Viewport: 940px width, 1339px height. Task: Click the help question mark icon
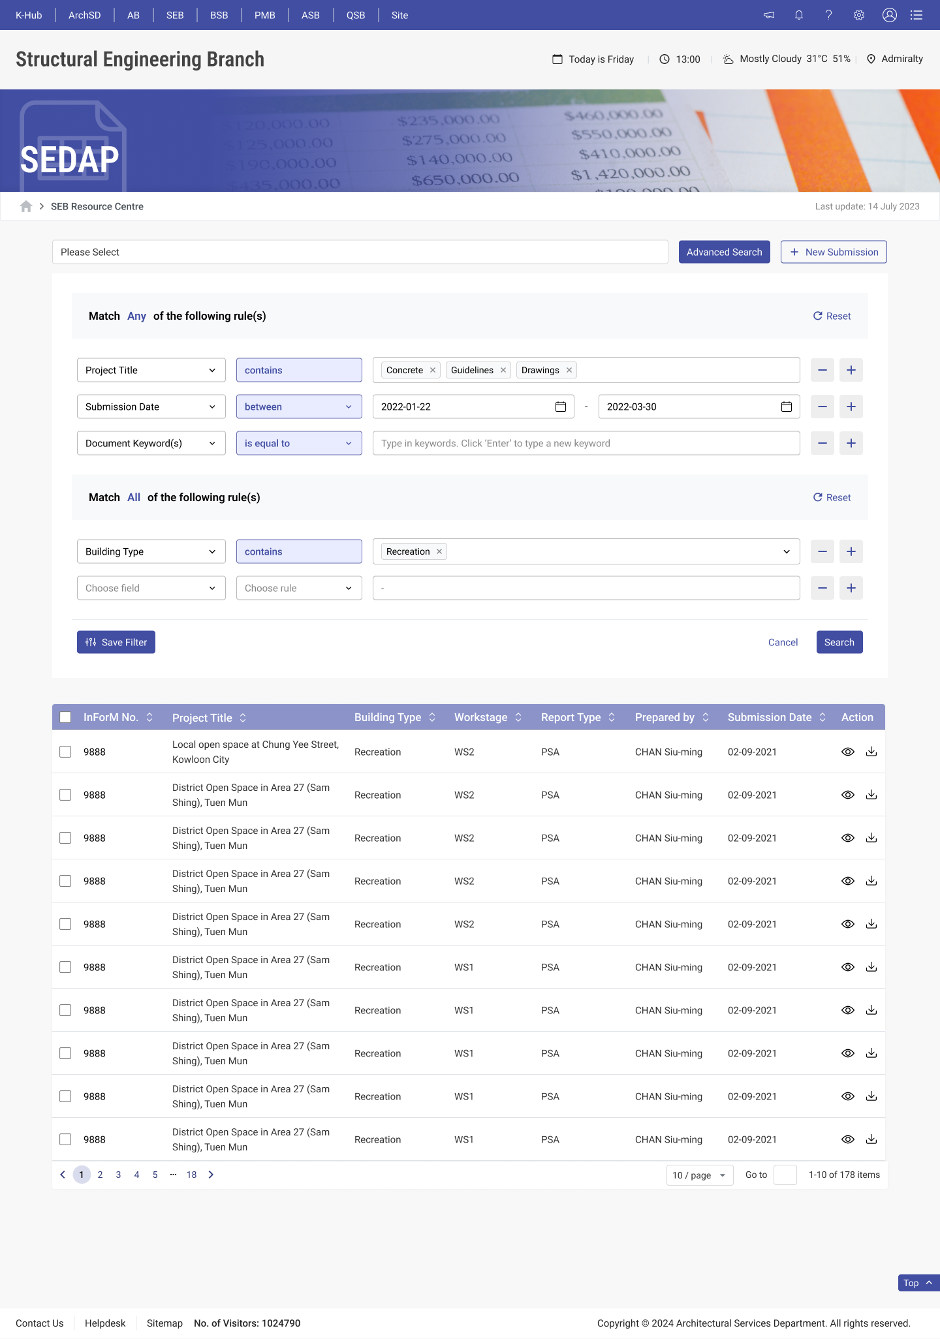coord(829,15)
